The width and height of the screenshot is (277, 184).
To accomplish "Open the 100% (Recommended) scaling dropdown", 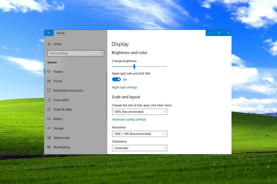I will [139, 112].
